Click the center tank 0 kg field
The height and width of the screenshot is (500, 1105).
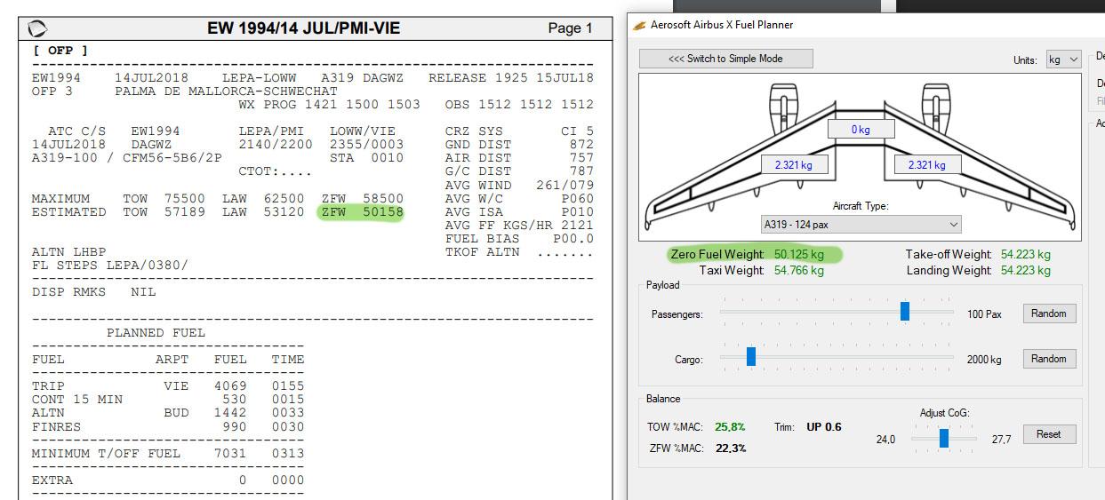(860, 129)
